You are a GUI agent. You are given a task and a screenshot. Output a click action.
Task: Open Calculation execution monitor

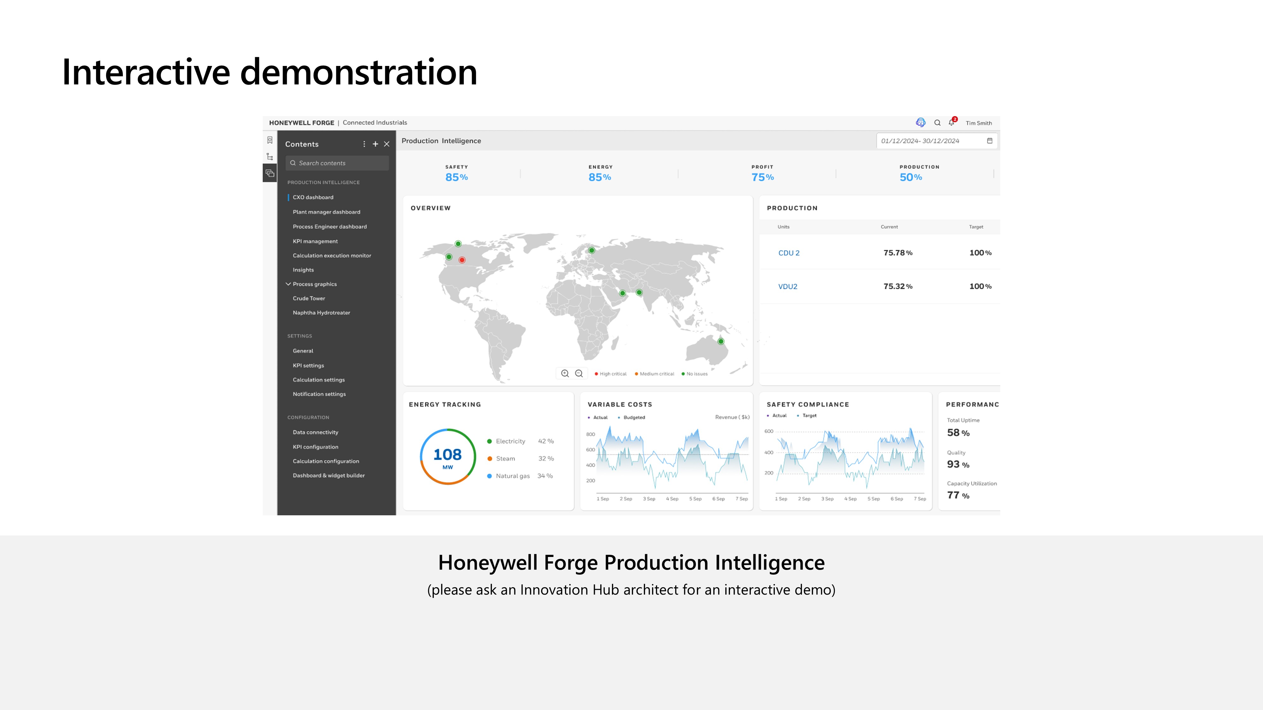tap(332, 256)
